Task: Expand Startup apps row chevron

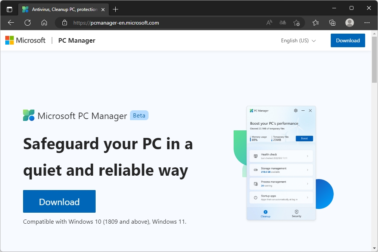Action: [x=307, y=198]
